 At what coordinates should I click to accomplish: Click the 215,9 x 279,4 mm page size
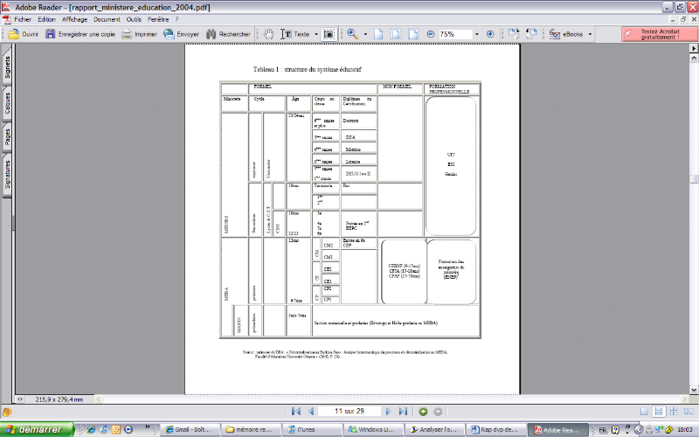click(59, 399)
